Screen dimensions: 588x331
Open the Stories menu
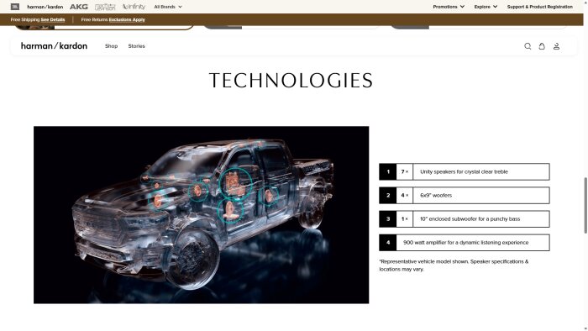(136, 46)
